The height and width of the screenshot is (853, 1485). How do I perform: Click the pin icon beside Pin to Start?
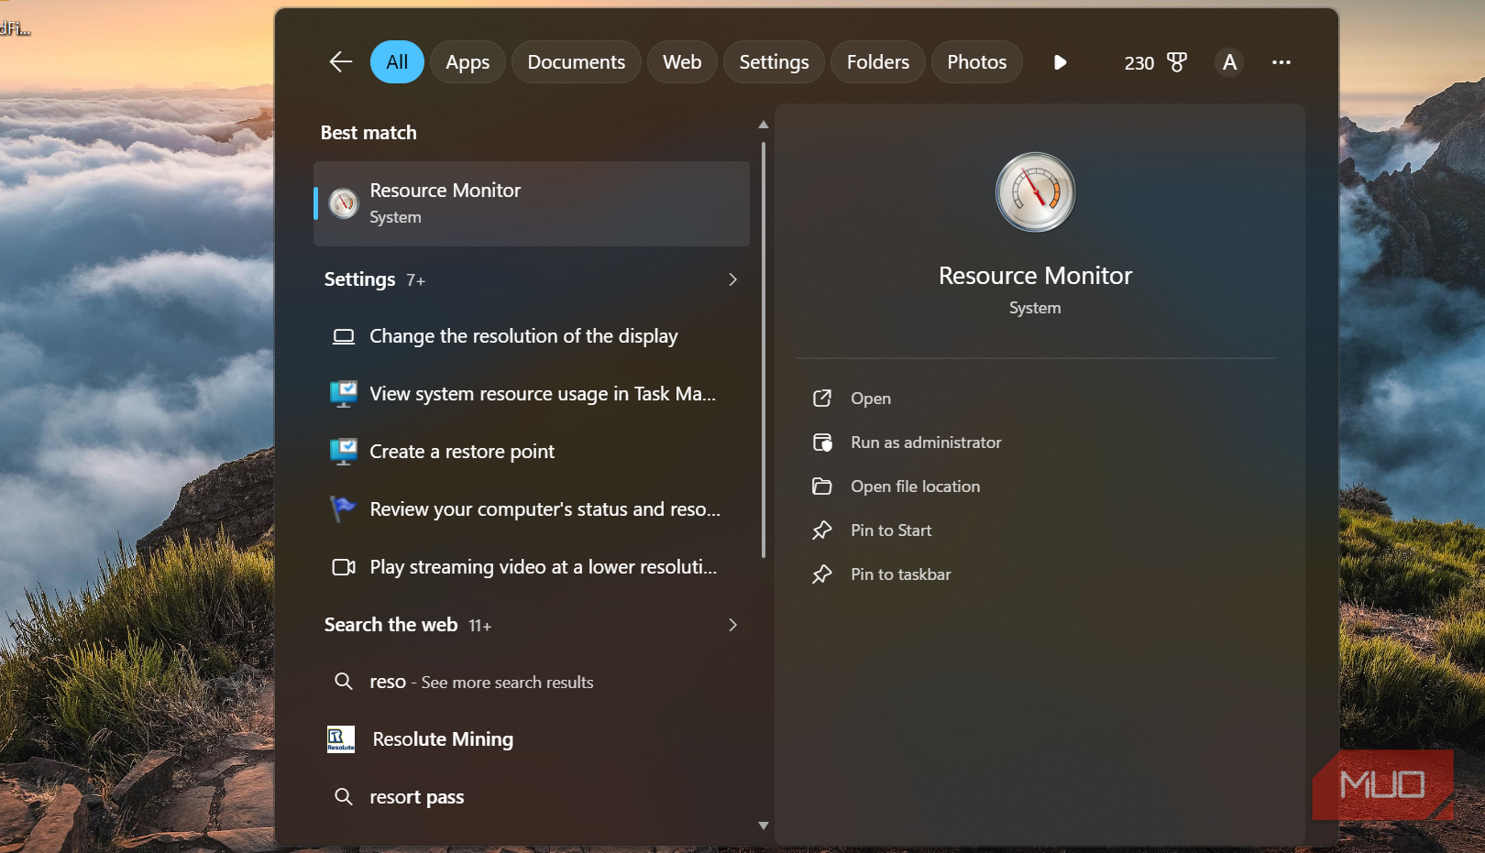pos(822,530)
